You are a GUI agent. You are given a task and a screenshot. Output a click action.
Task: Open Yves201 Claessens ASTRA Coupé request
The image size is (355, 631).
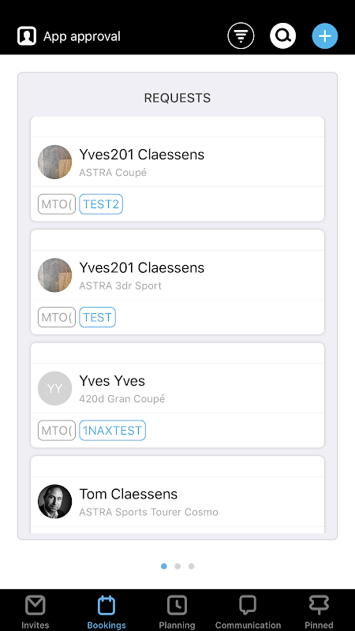click(x=177, y=162)
